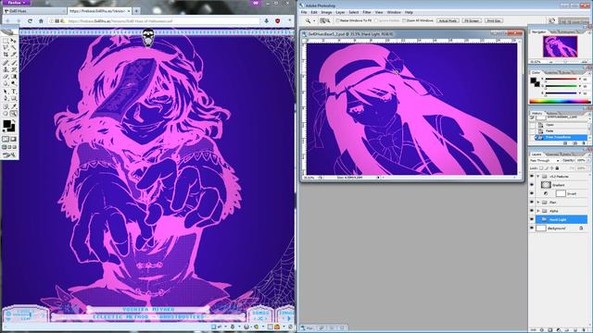Switch to the History panel tab
593x333 pixels.
(536, 113)
